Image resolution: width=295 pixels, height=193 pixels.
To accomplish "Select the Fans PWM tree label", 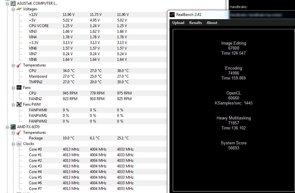I will [32, 104].
